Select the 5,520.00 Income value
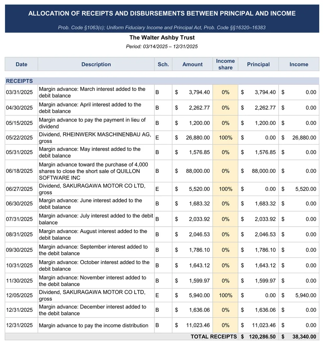Image resolution: width=324 pixels, height=341 pixels. (x=306, y=189)
